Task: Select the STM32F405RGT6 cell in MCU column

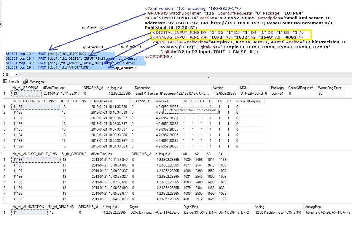Action: [254, 93]
